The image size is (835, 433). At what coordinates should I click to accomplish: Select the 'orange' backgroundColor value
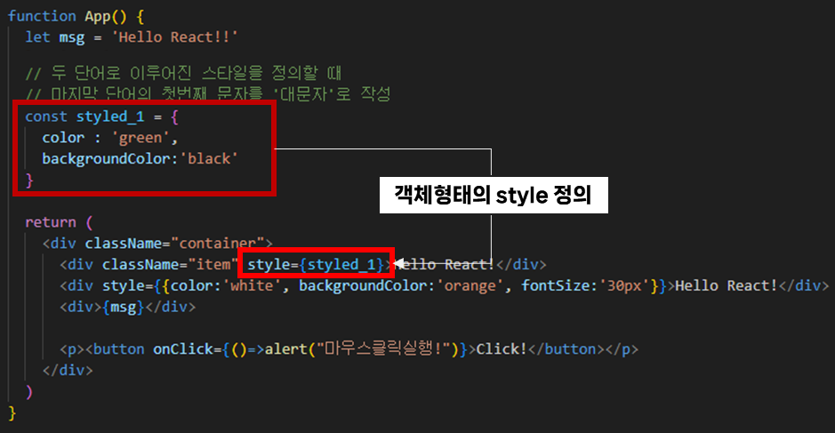point(470,285)
